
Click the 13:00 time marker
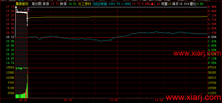click(x=114, y=100)
